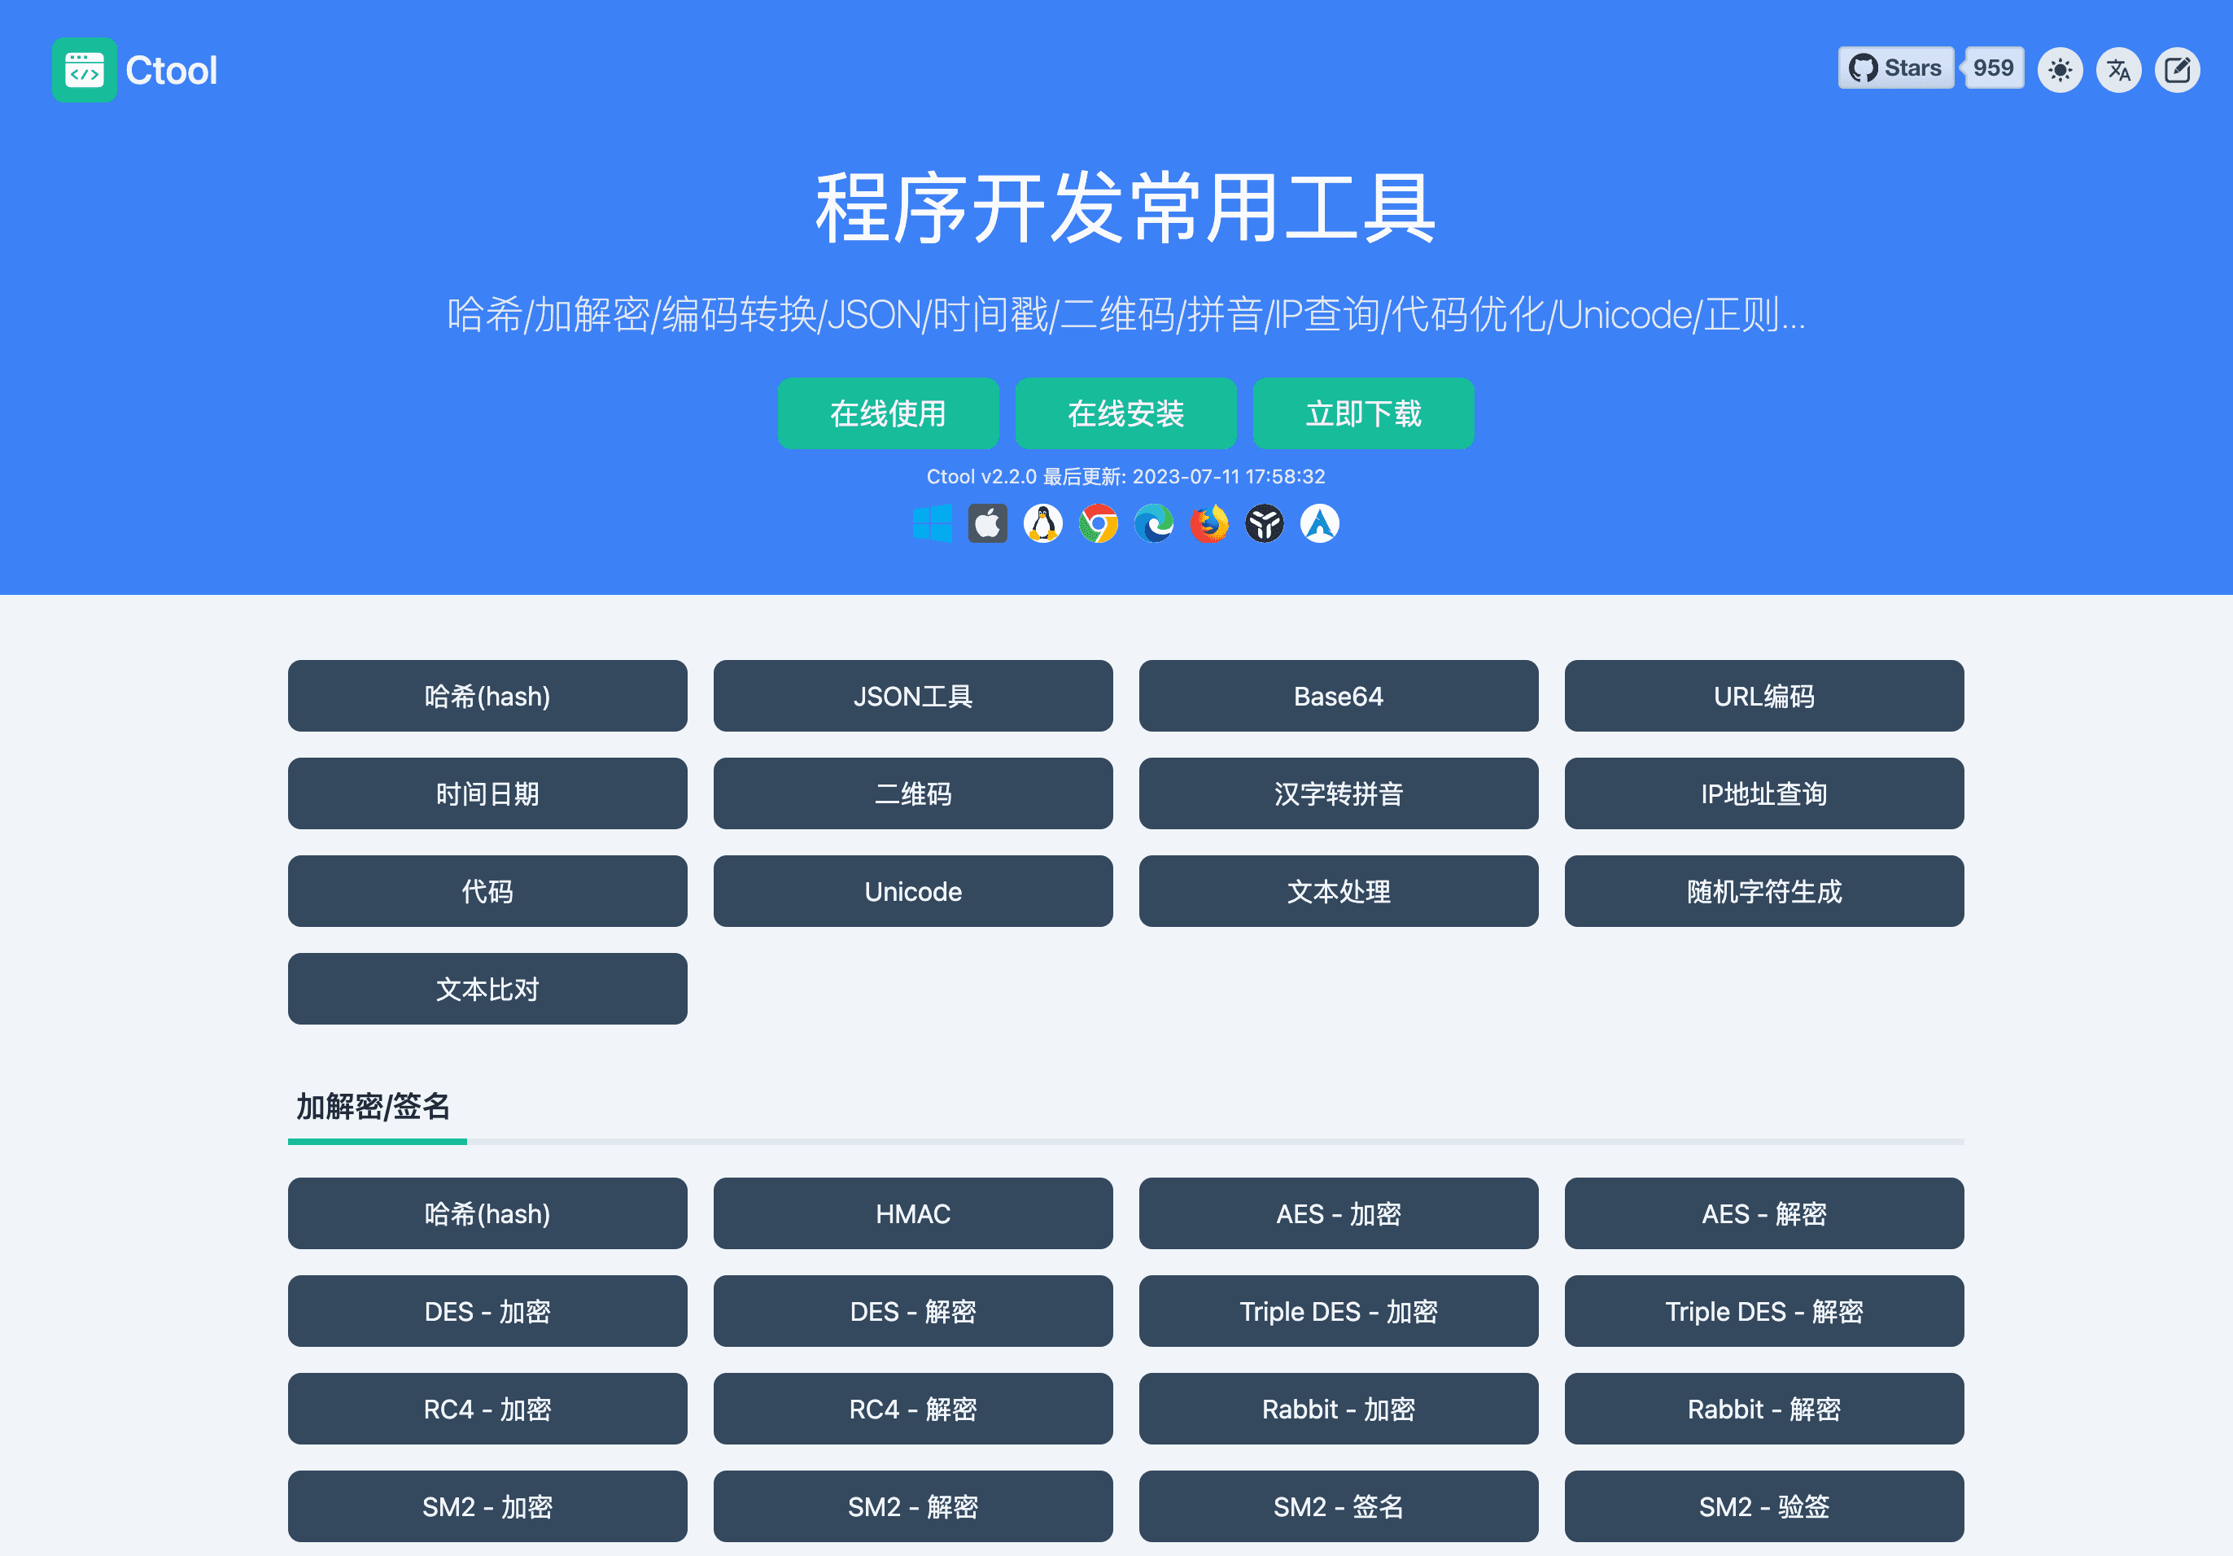The height and width of the screenshot is (1556, 2233).
Task: Click the Windows platform download icon
Action: click(x=933, y=523)
